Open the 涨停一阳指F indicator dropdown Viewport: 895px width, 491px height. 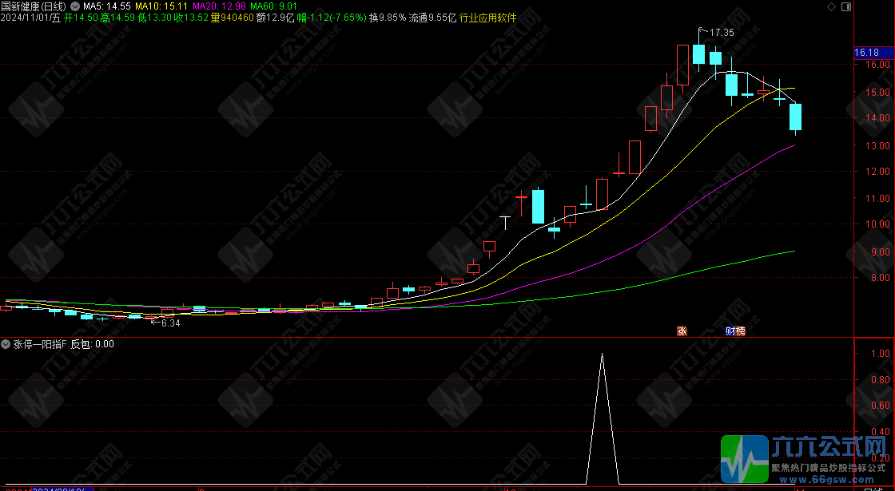click(6, 345)
